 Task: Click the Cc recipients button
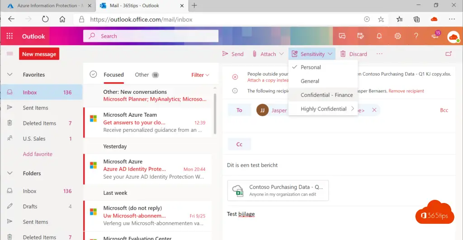239,144
